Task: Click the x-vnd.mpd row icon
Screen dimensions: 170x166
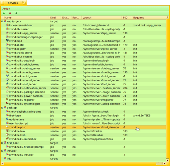Action: point(7,41)
